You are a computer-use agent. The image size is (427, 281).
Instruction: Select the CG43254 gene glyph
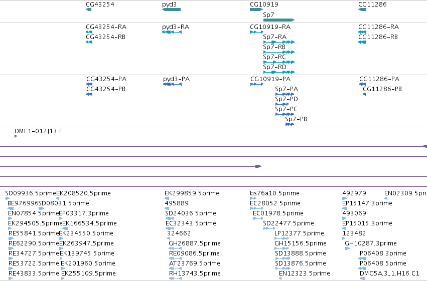88,10
